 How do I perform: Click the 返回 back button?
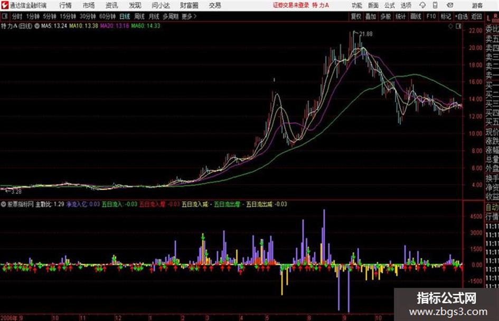click(x=476, y=16)
